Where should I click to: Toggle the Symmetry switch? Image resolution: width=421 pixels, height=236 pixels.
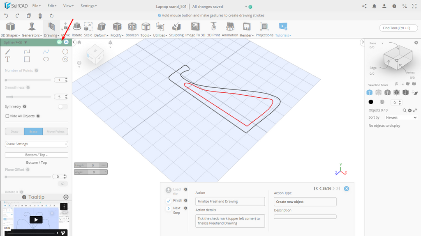pos(63,107)
